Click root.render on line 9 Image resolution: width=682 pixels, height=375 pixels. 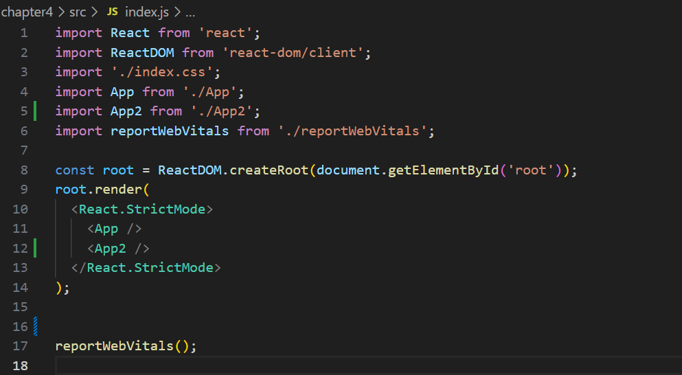click(x=98, y=190)
